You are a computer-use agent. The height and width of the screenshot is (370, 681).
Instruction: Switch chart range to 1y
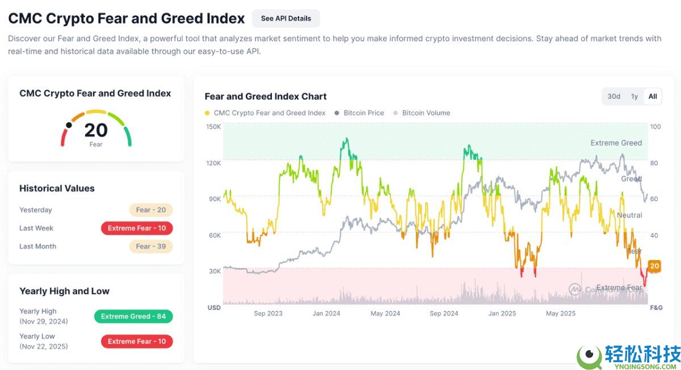(x=634, y=96)
